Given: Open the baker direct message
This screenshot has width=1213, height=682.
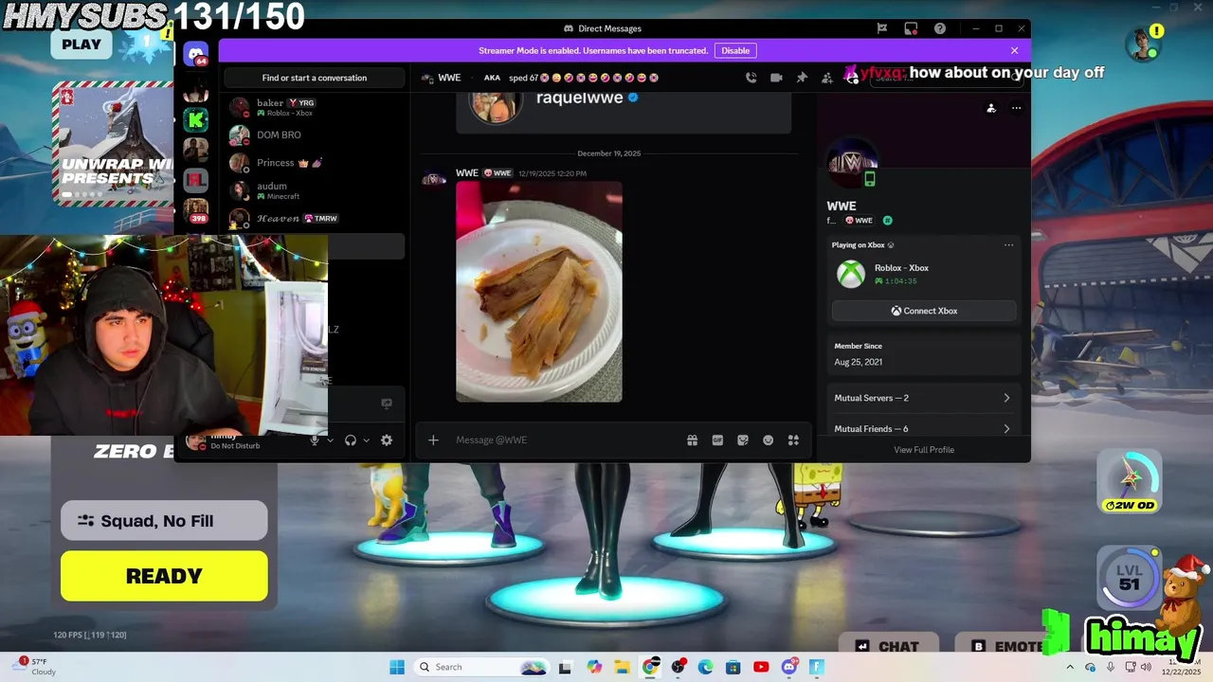Looking at the screenshot, I should pos(315,107).
